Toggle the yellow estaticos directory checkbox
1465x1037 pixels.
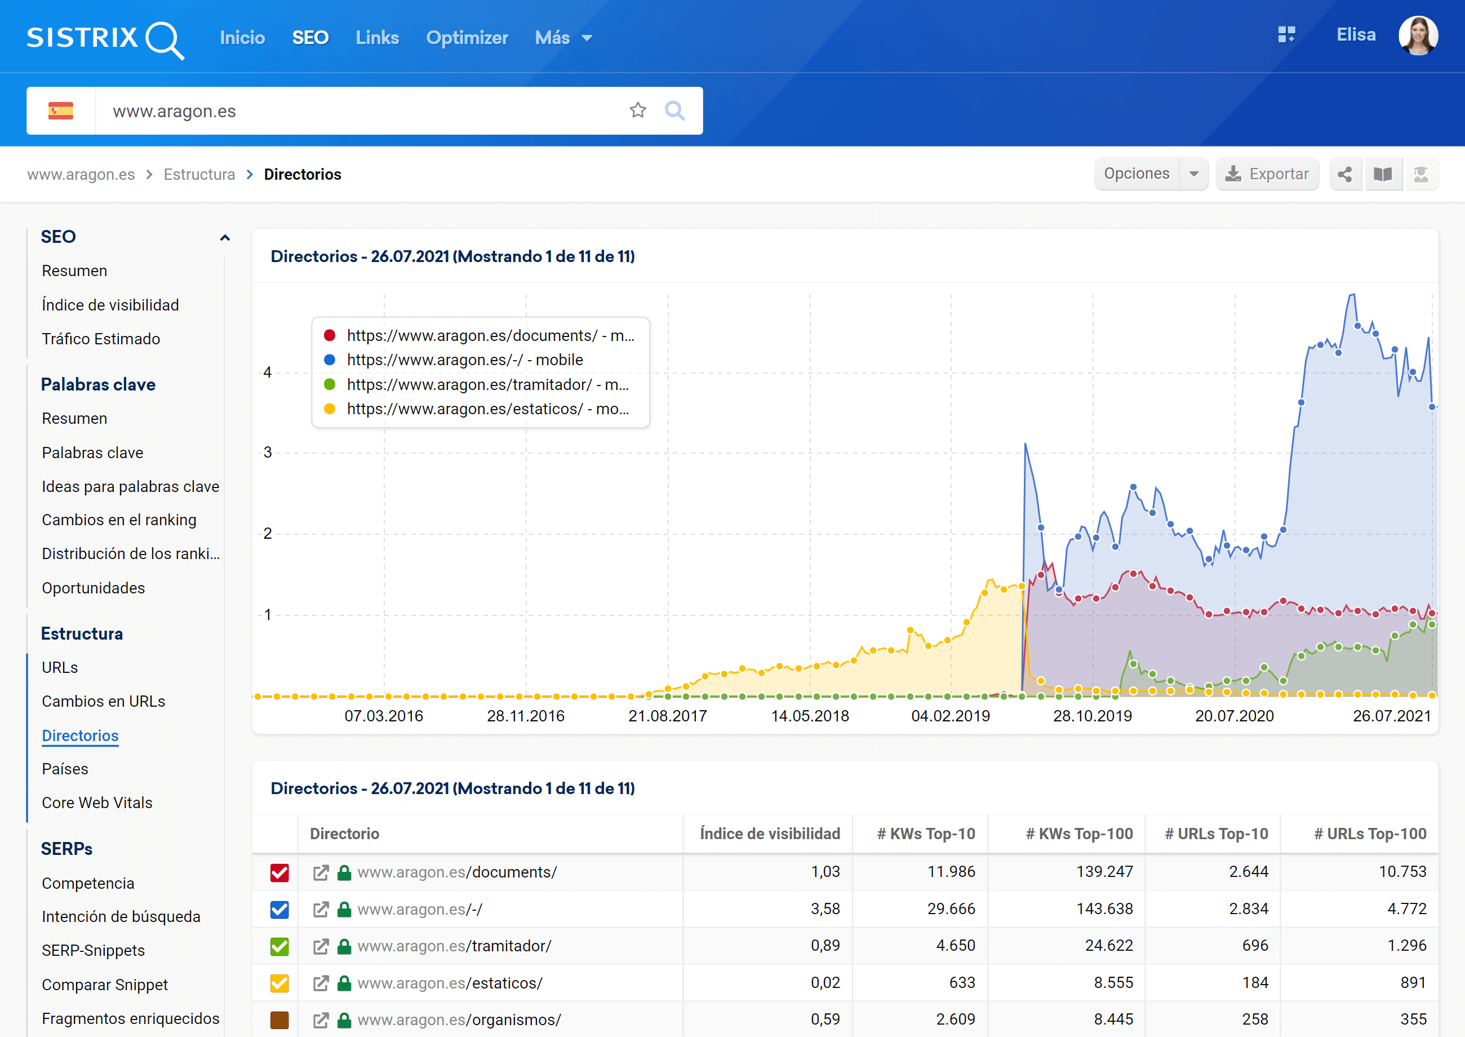[279, 983]
